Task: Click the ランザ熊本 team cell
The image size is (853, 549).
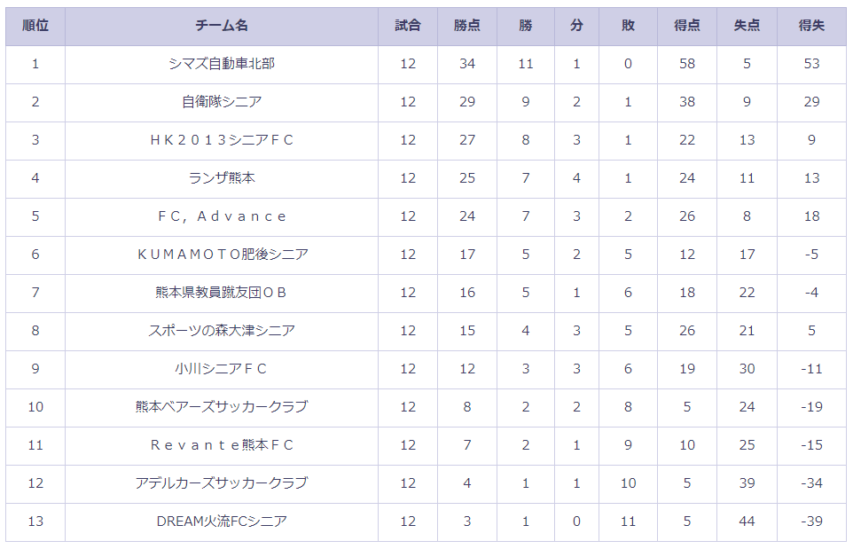Action: click(222, 179)
